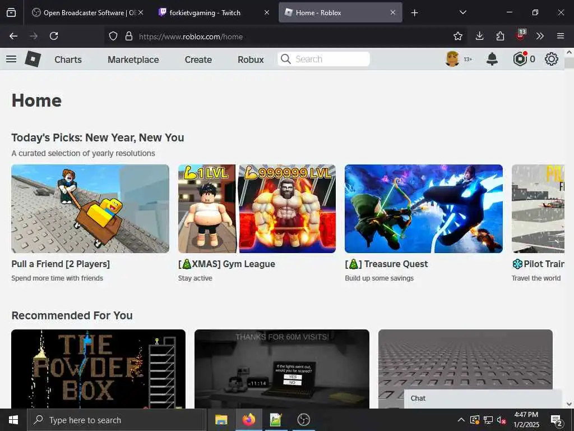This screenshot has height=431, width=574.
Task: Open File Explorer from the taskbar
Action: click(221, 420)
